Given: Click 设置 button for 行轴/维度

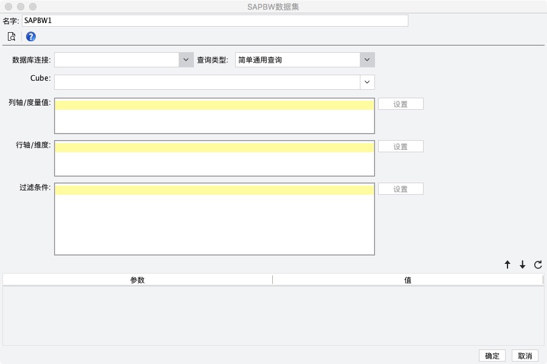Looking at the screenshot, I should tap(401, 146).
